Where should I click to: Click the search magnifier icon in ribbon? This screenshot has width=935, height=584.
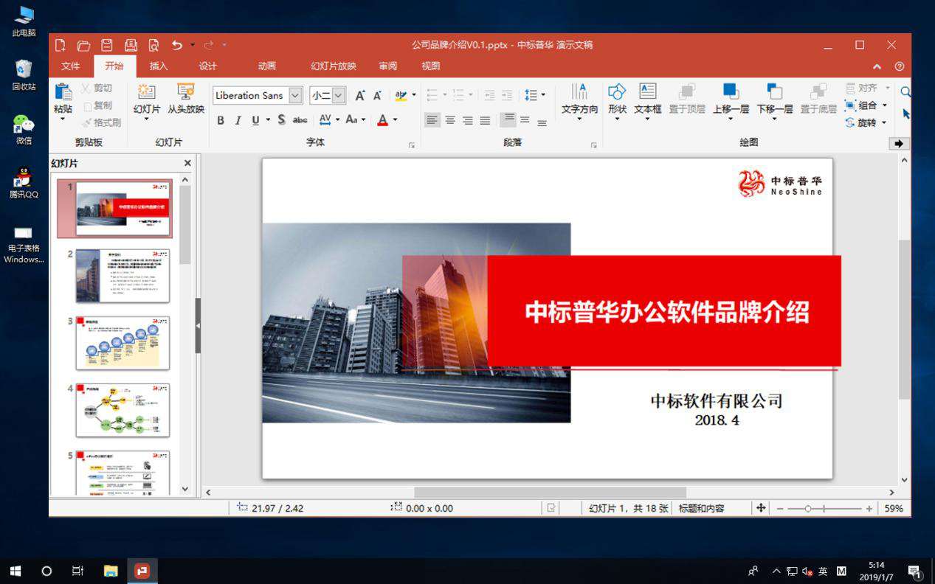coord(905,92)
